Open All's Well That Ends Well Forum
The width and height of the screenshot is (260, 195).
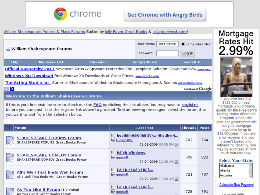pyautogui.click(x=50, y=172)
